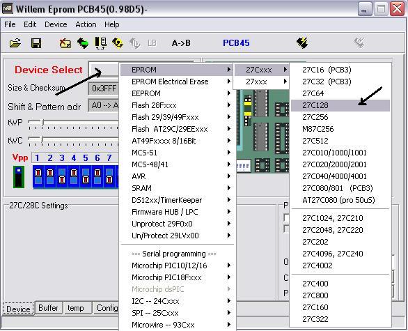Open Microwire -- 93Cxx submenu
Image resolution: width=408 pixels, height=331 pixels.
coord(177,325)
